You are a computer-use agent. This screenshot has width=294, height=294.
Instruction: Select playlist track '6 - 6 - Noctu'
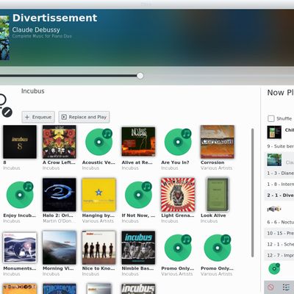click(x=279, y=222)
